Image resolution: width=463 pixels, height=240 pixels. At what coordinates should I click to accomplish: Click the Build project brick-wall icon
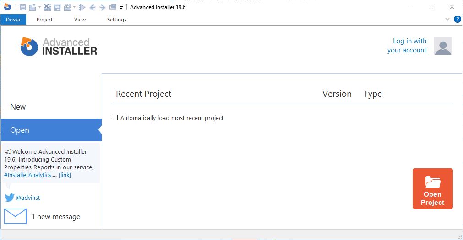click(33, 7)
